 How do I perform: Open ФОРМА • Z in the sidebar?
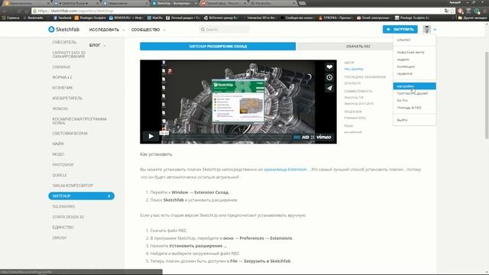(62, 77)
